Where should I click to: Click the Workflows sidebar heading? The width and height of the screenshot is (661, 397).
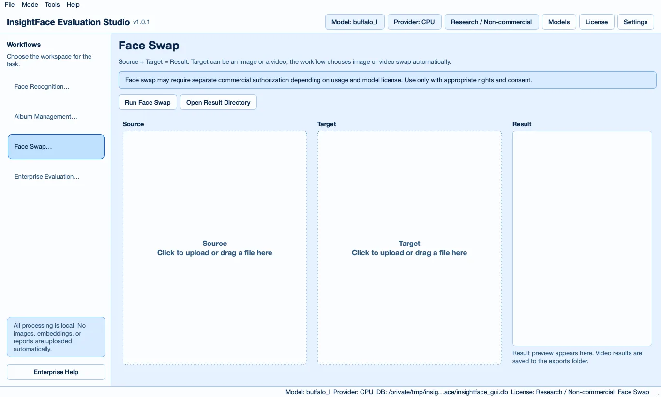[x=24, y=45]
